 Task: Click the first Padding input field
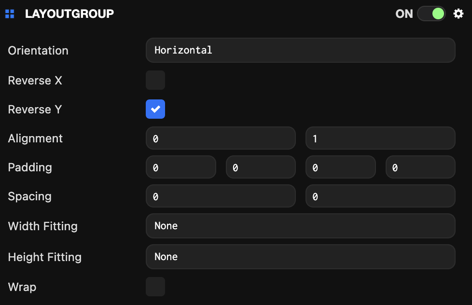[181, 167]
